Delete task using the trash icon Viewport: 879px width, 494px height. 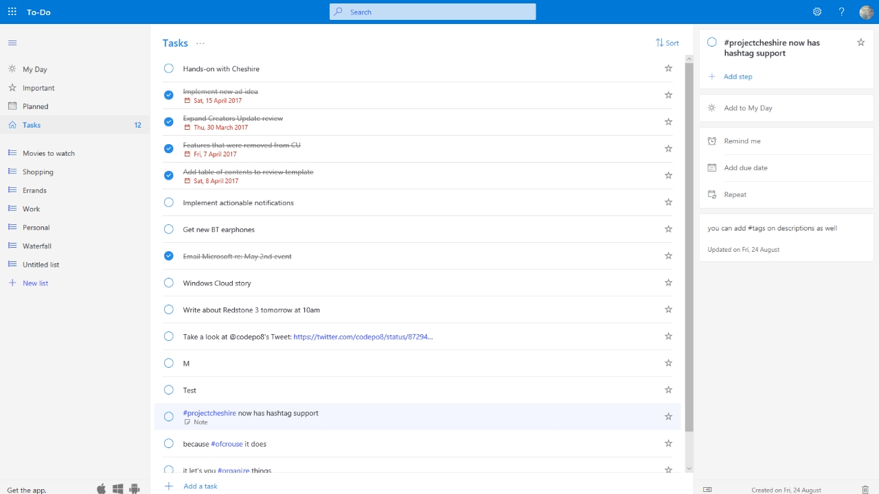865,489
